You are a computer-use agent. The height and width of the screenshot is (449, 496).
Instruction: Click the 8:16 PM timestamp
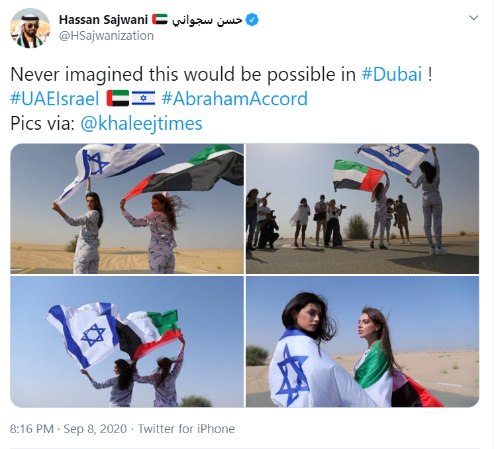pos(32,429)
